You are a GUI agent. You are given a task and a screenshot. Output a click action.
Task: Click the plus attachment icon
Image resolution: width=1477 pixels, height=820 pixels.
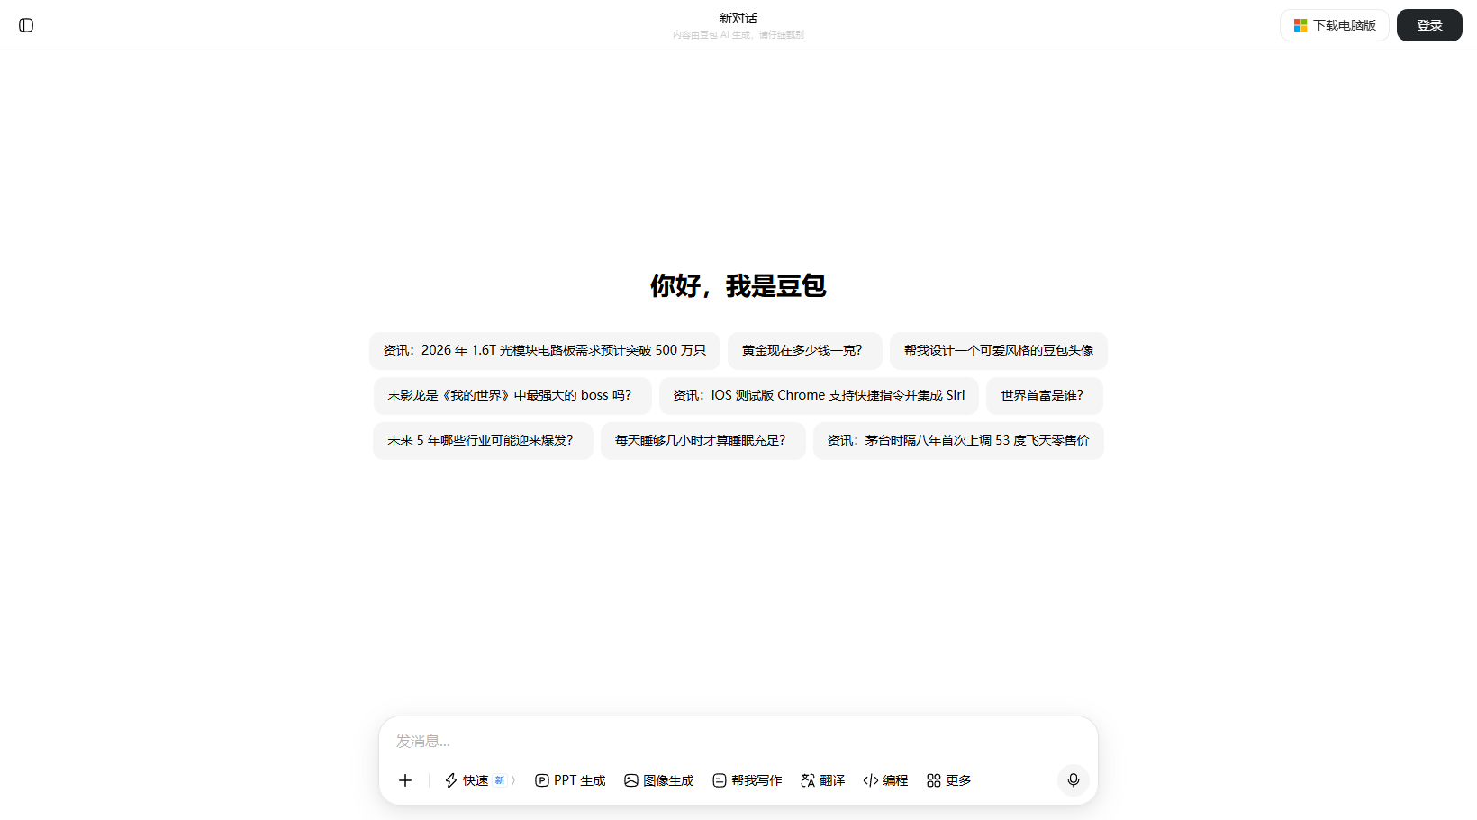(x=405, y=780)
